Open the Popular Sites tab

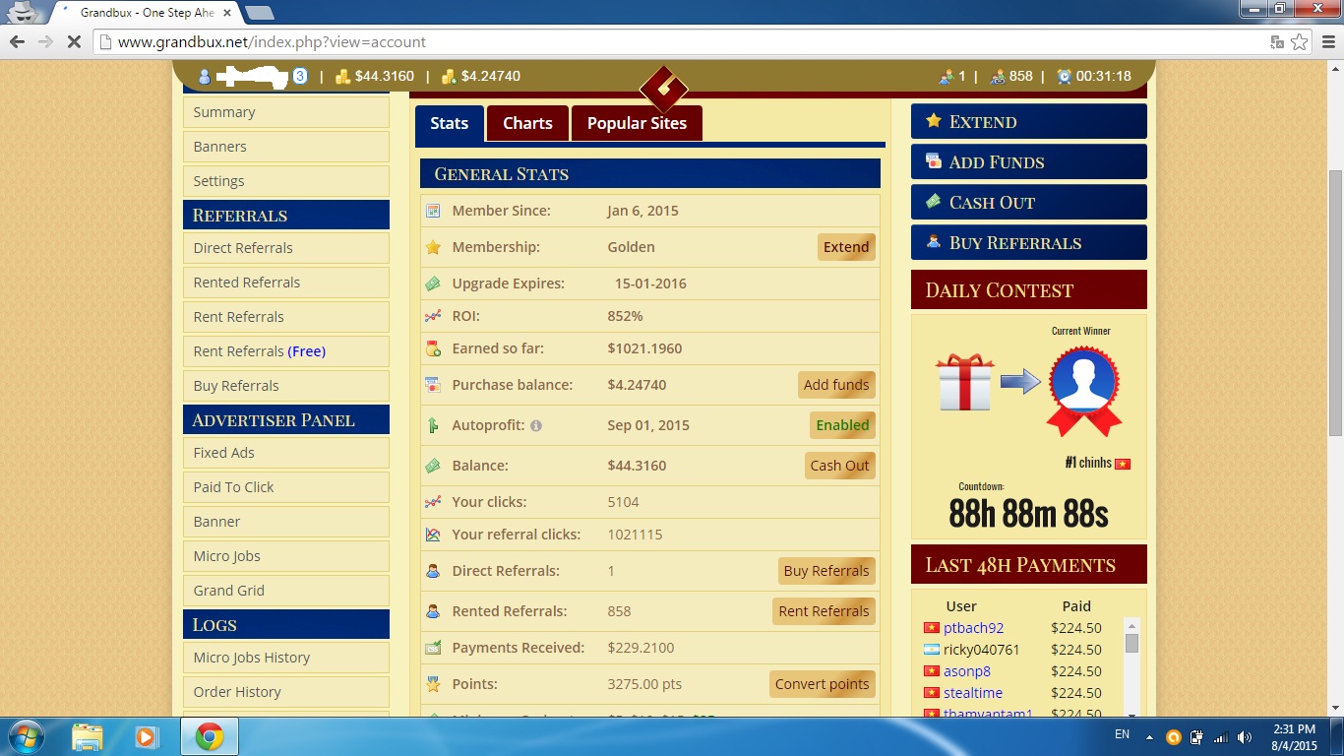(x=637, y=123)
